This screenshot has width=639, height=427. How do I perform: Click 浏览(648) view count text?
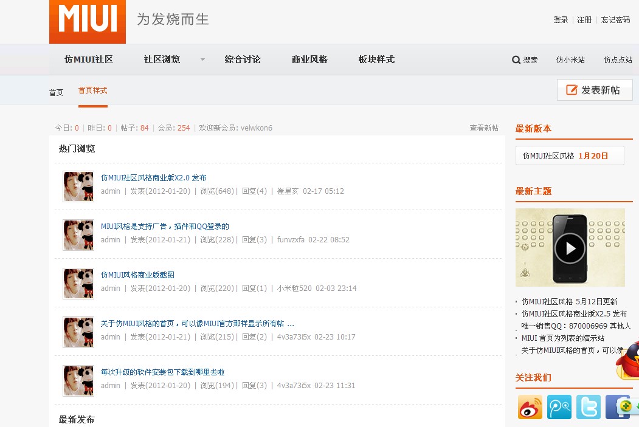(x=217, y=191)
